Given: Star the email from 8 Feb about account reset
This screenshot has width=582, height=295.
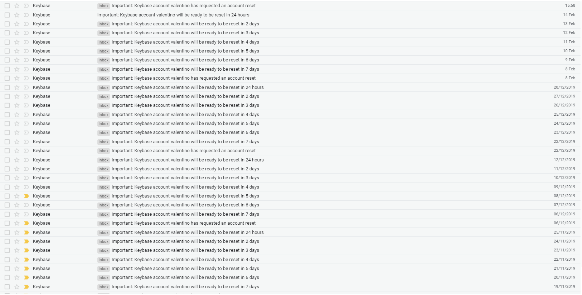Looking at the screenshot, I should point(16,78).
